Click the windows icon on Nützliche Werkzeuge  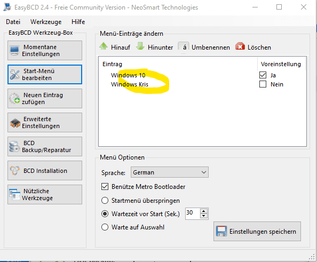pyautogui.click(x=14, y=194)
